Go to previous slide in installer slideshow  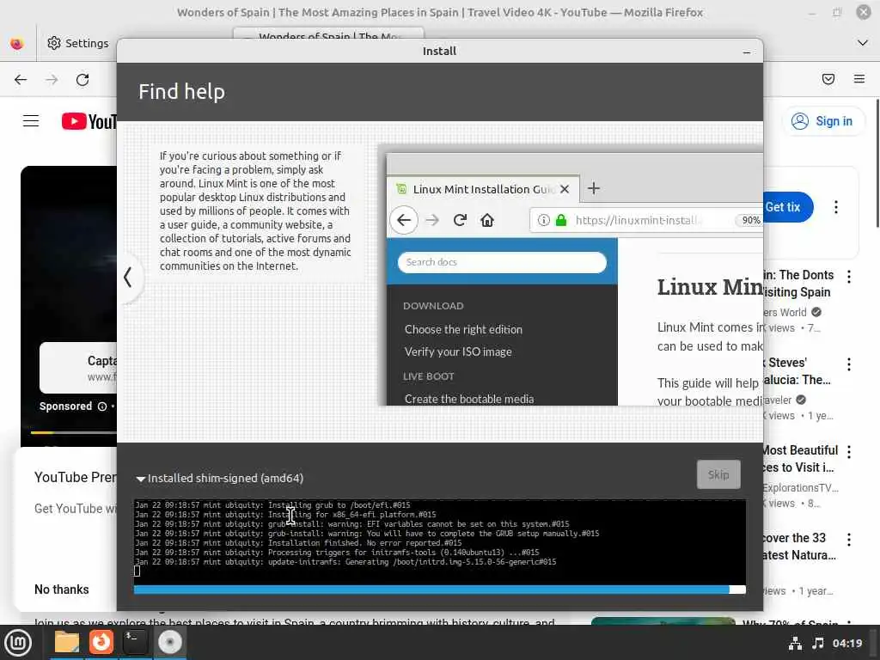128,278
